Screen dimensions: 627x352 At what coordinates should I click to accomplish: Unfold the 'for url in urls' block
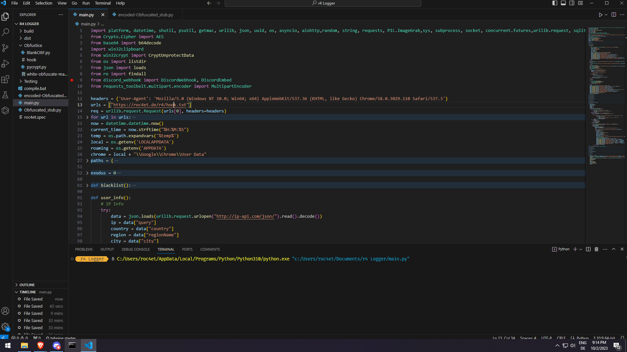87,117
